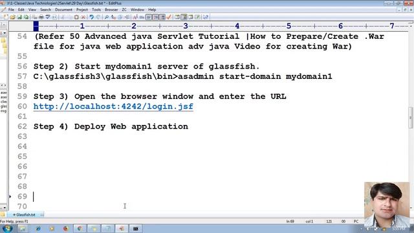
Task: Click line number 62 in gutter
Action: click(22, 126)
